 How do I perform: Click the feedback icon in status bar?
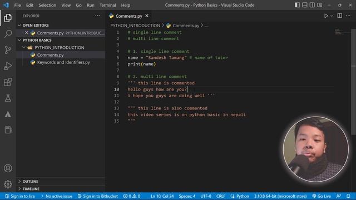[x=339, y=196]
